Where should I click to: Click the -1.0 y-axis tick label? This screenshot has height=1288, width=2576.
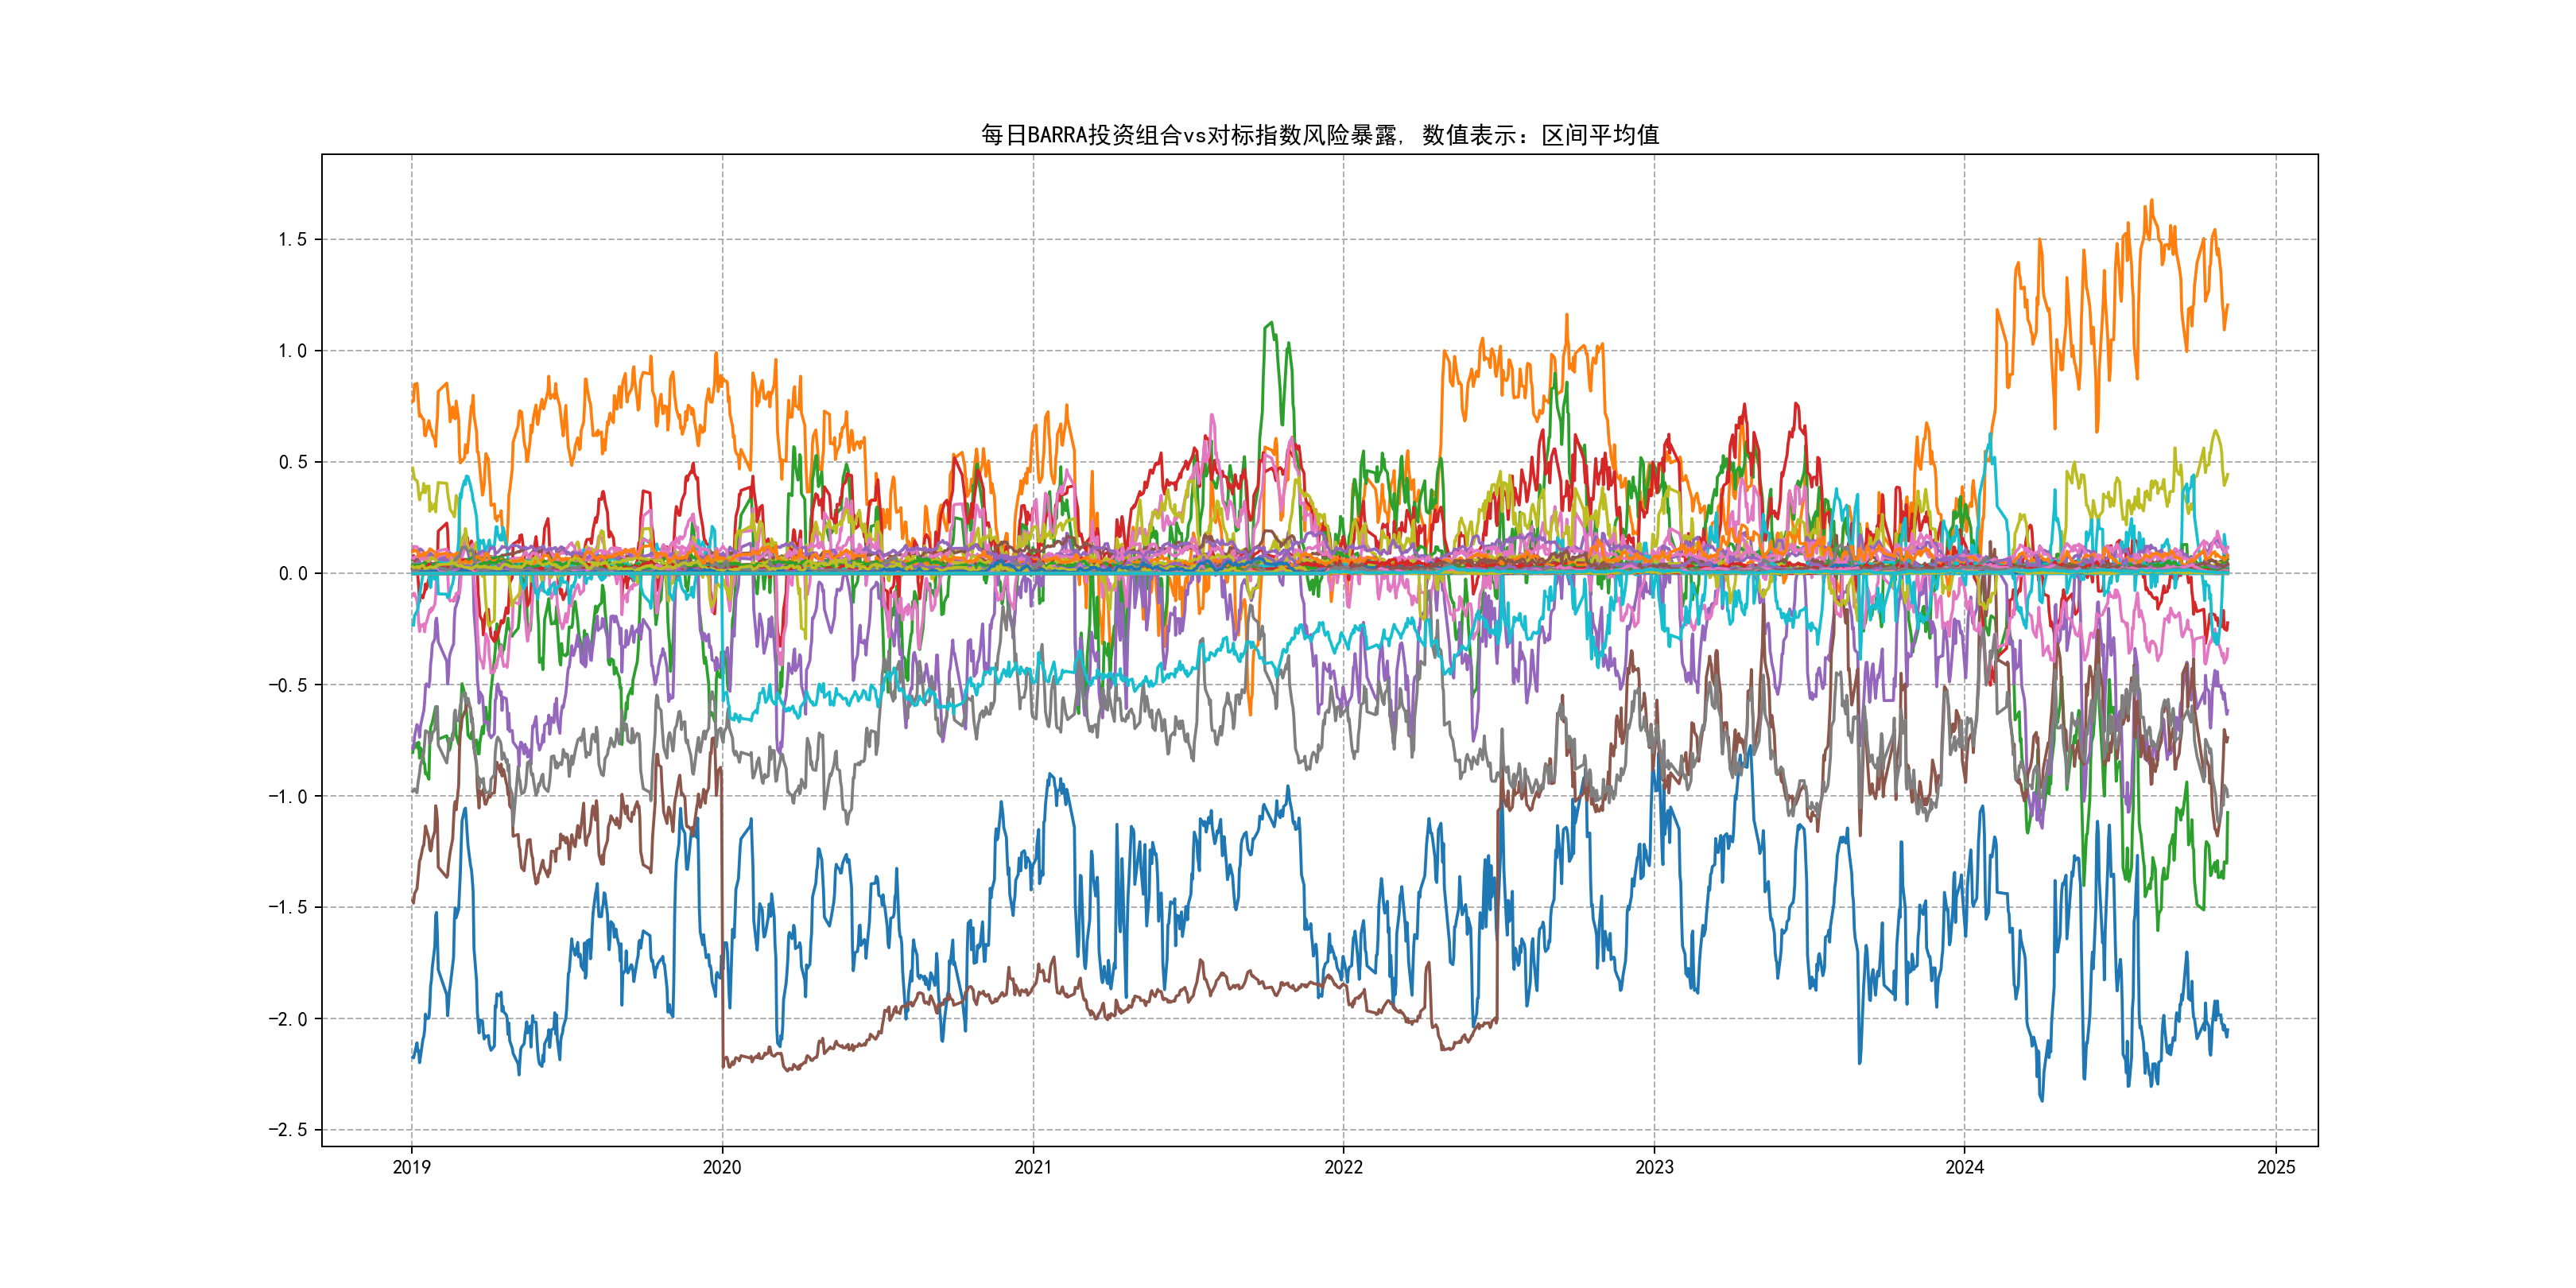(x=288, y=797)
